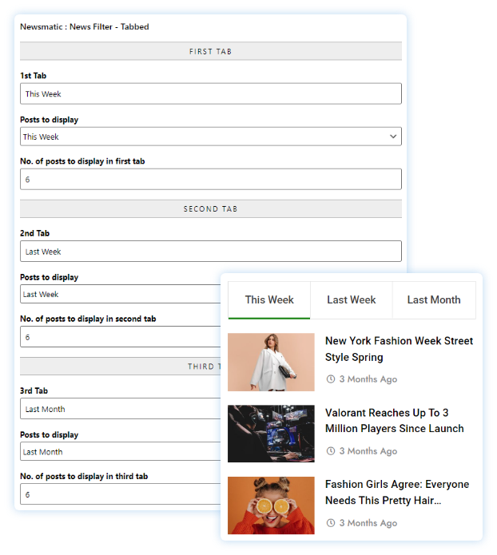Click number of posts field for first tab

[210, 180]
